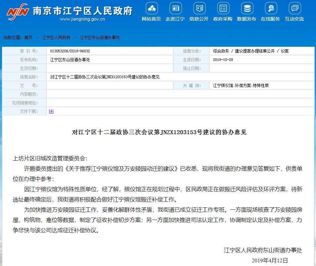Select the 信息公开 menu label
This screenshot has height=266, width=316.
(199, 19)
